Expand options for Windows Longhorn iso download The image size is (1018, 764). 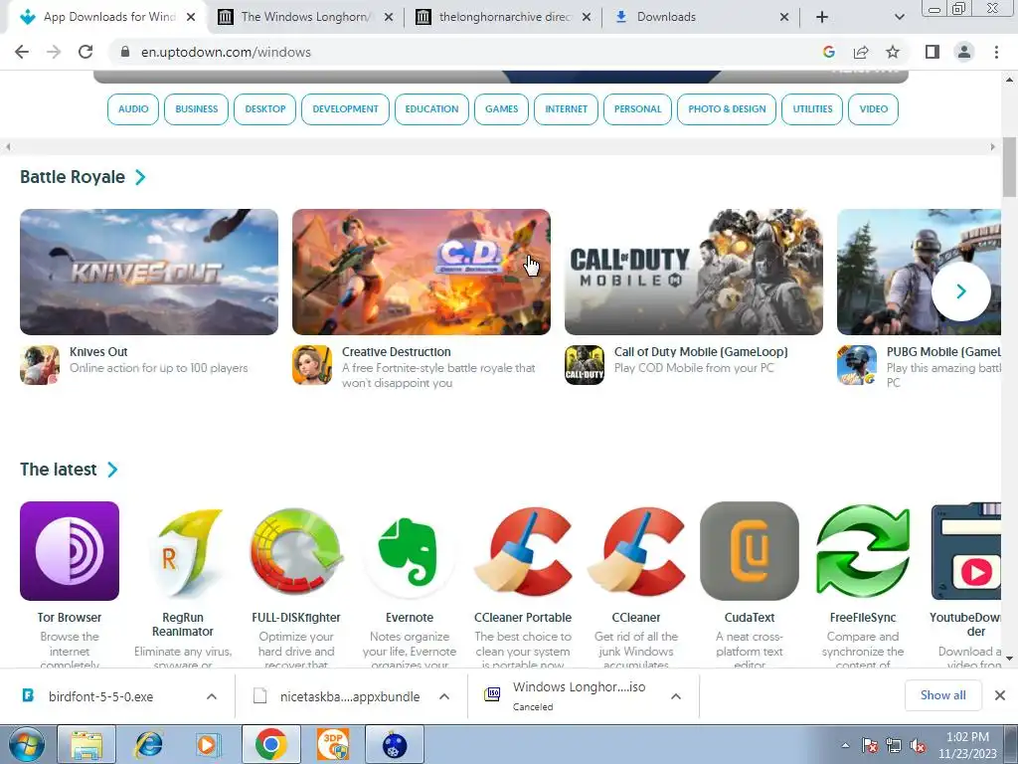click(676, 696)
